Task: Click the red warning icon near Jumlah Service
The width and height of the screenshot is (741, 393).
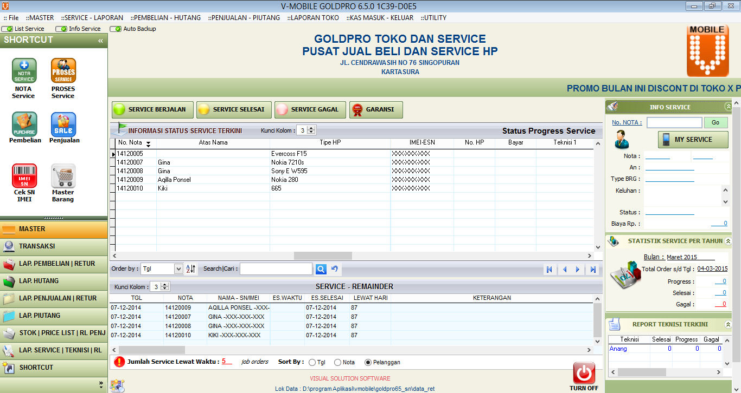Action: [119, 362]
